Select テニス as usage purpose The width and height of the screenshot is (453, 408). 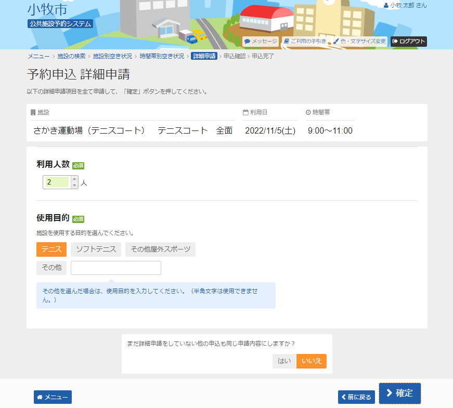(x=51, y=249)
